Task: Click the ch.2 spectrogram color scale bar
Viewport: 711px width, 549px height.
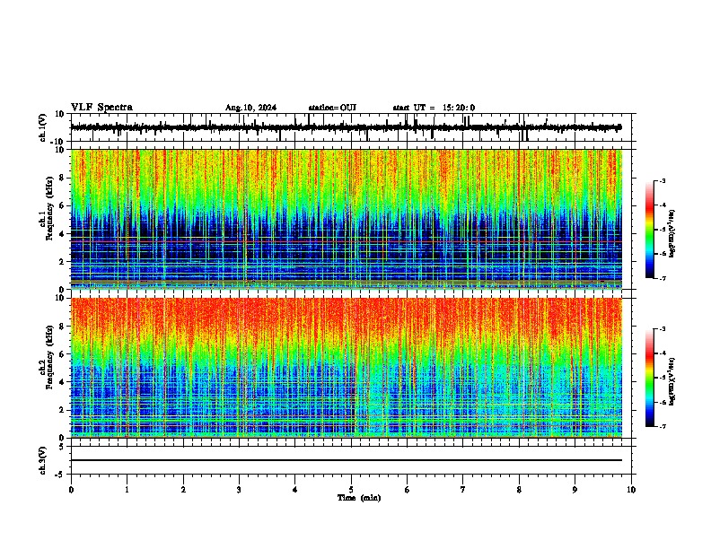Action: point(649,378)
